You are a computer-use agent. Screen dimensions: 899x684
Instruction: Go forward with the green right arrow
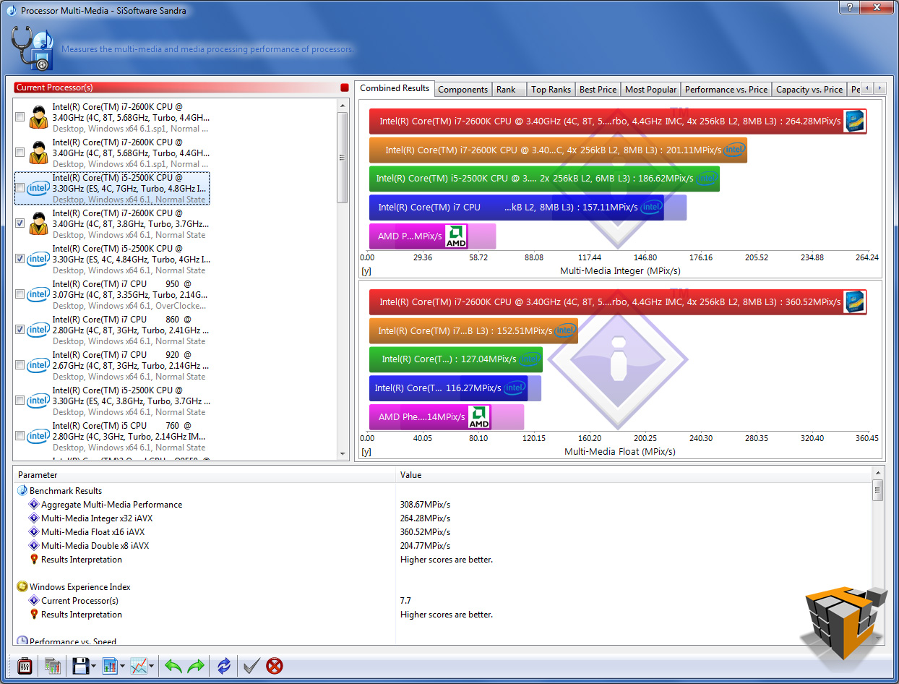196,666
